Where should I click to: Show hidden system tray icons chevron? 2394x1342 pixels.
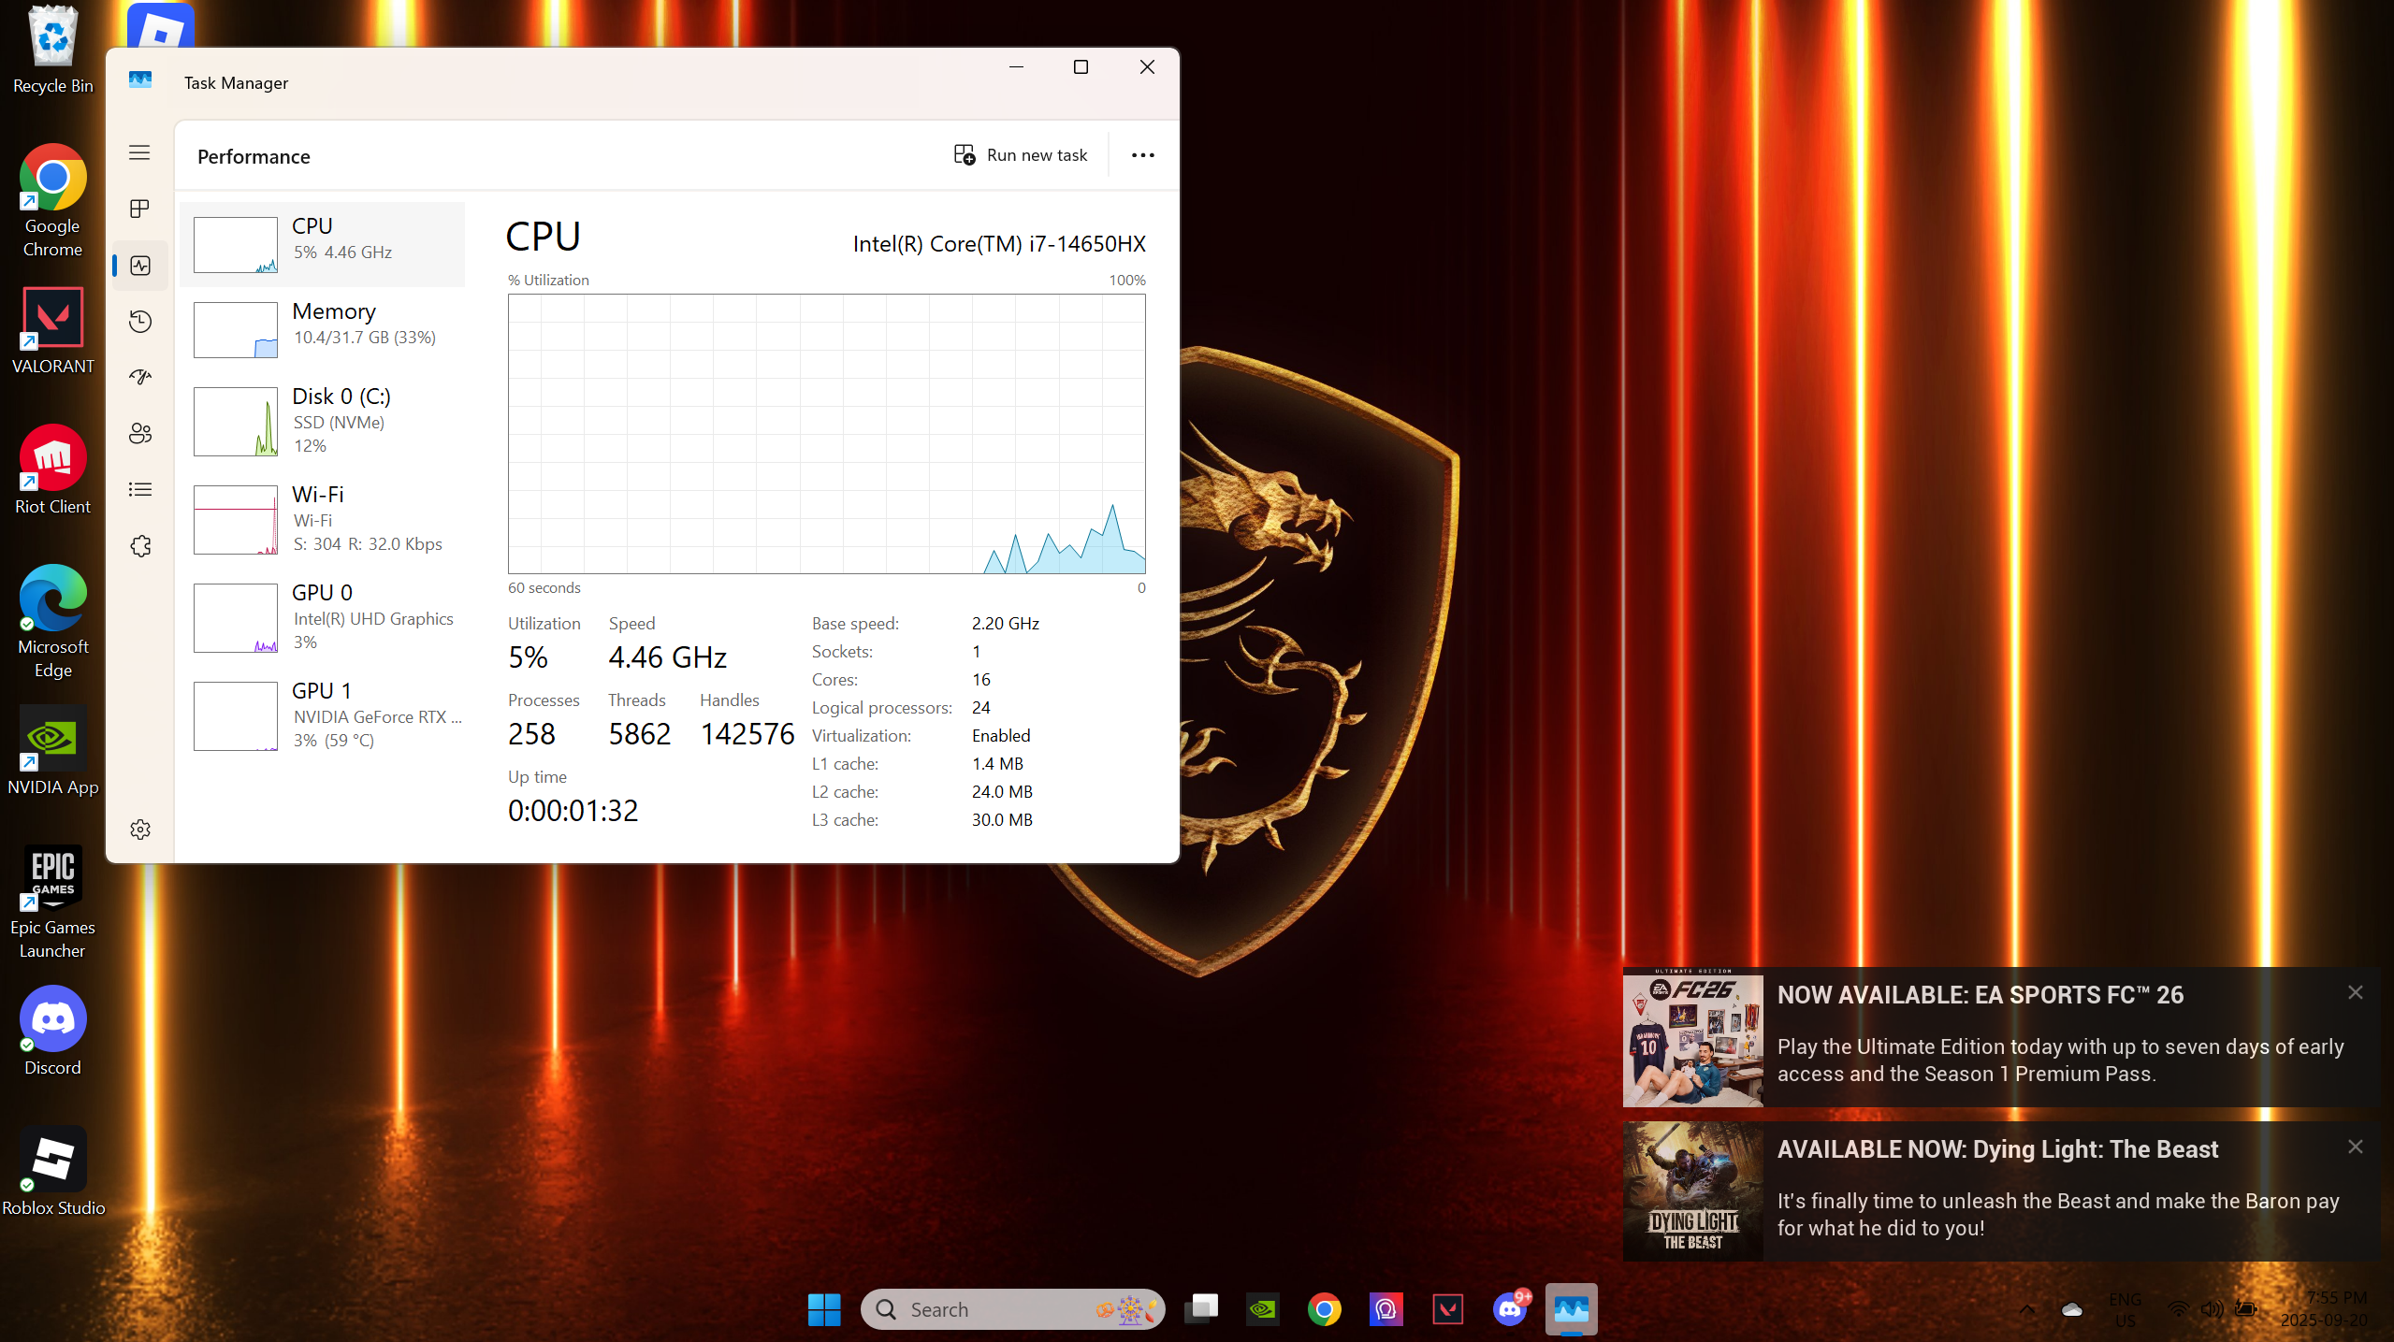2026,1309
